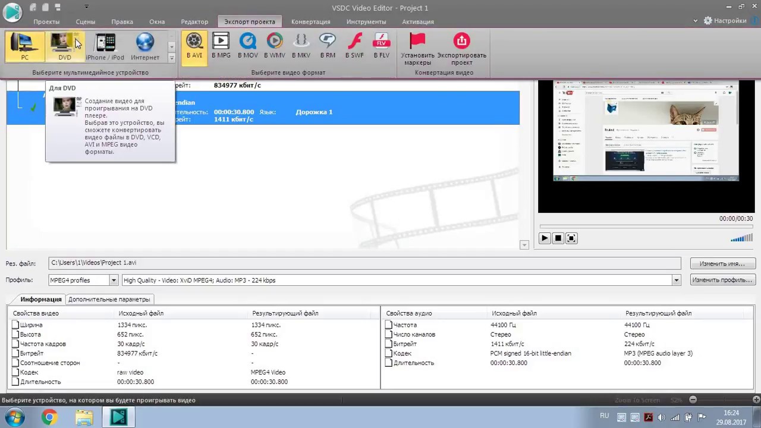
Task: Click the RU language indicator
Action: click(x=604, y=416)
